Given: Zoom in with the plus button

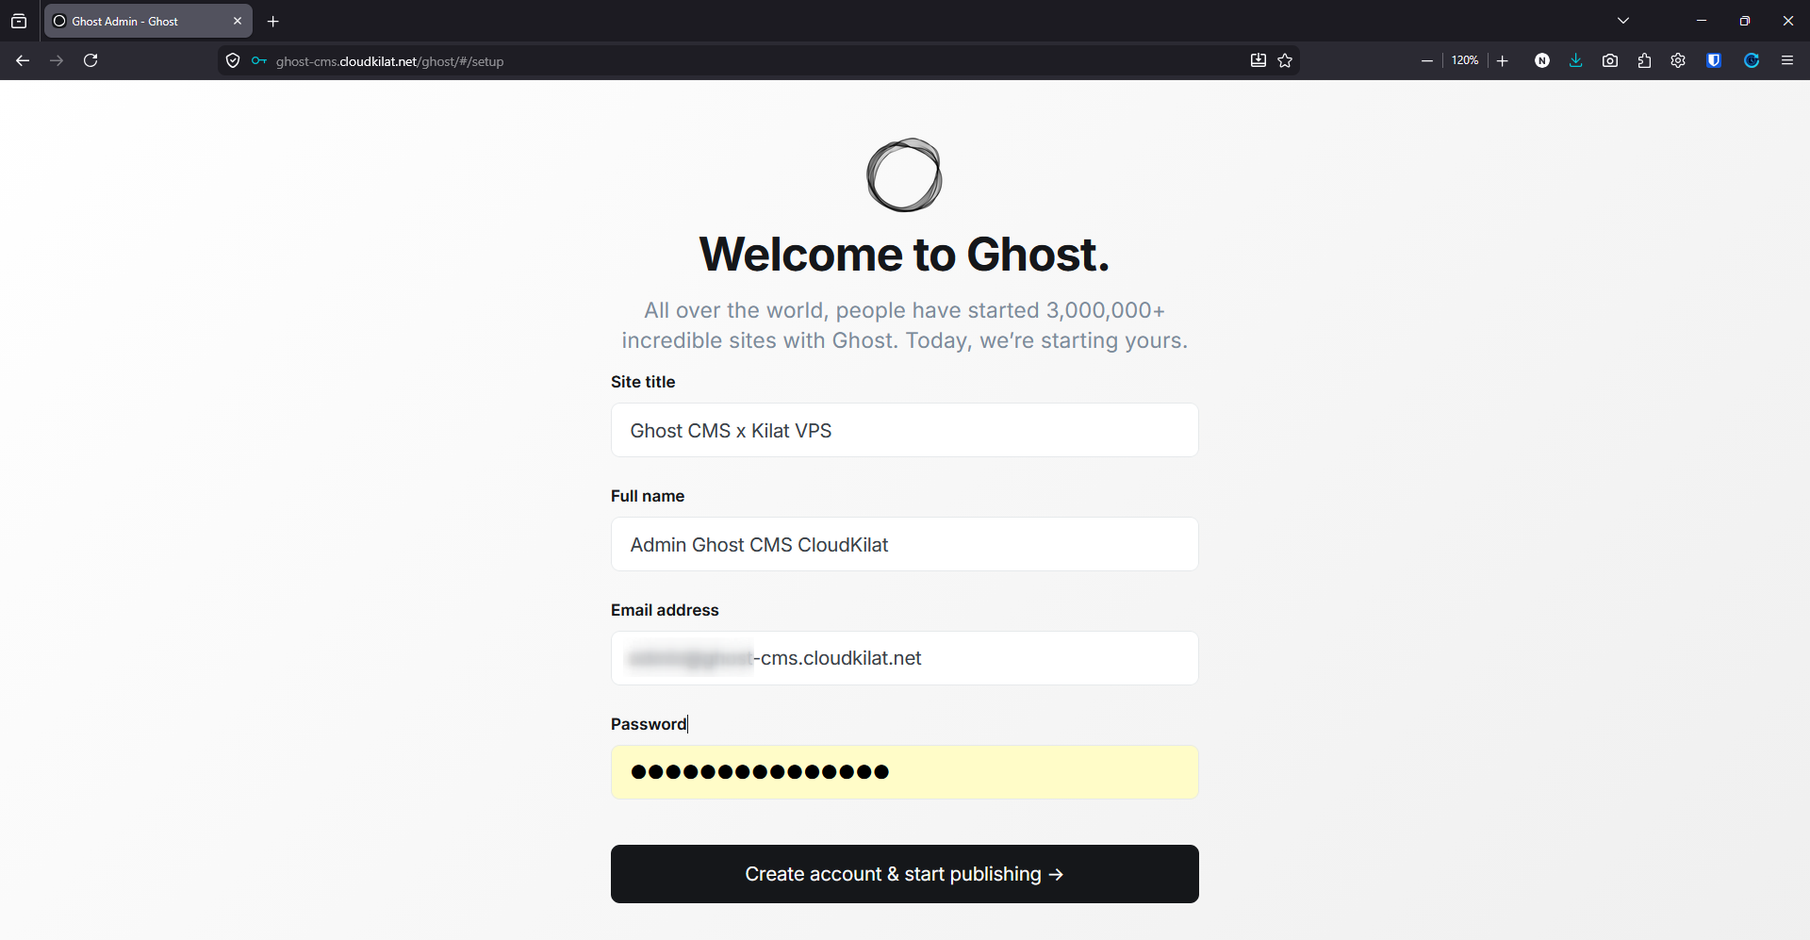Looking at the screenshot, I should [1503, 60].
